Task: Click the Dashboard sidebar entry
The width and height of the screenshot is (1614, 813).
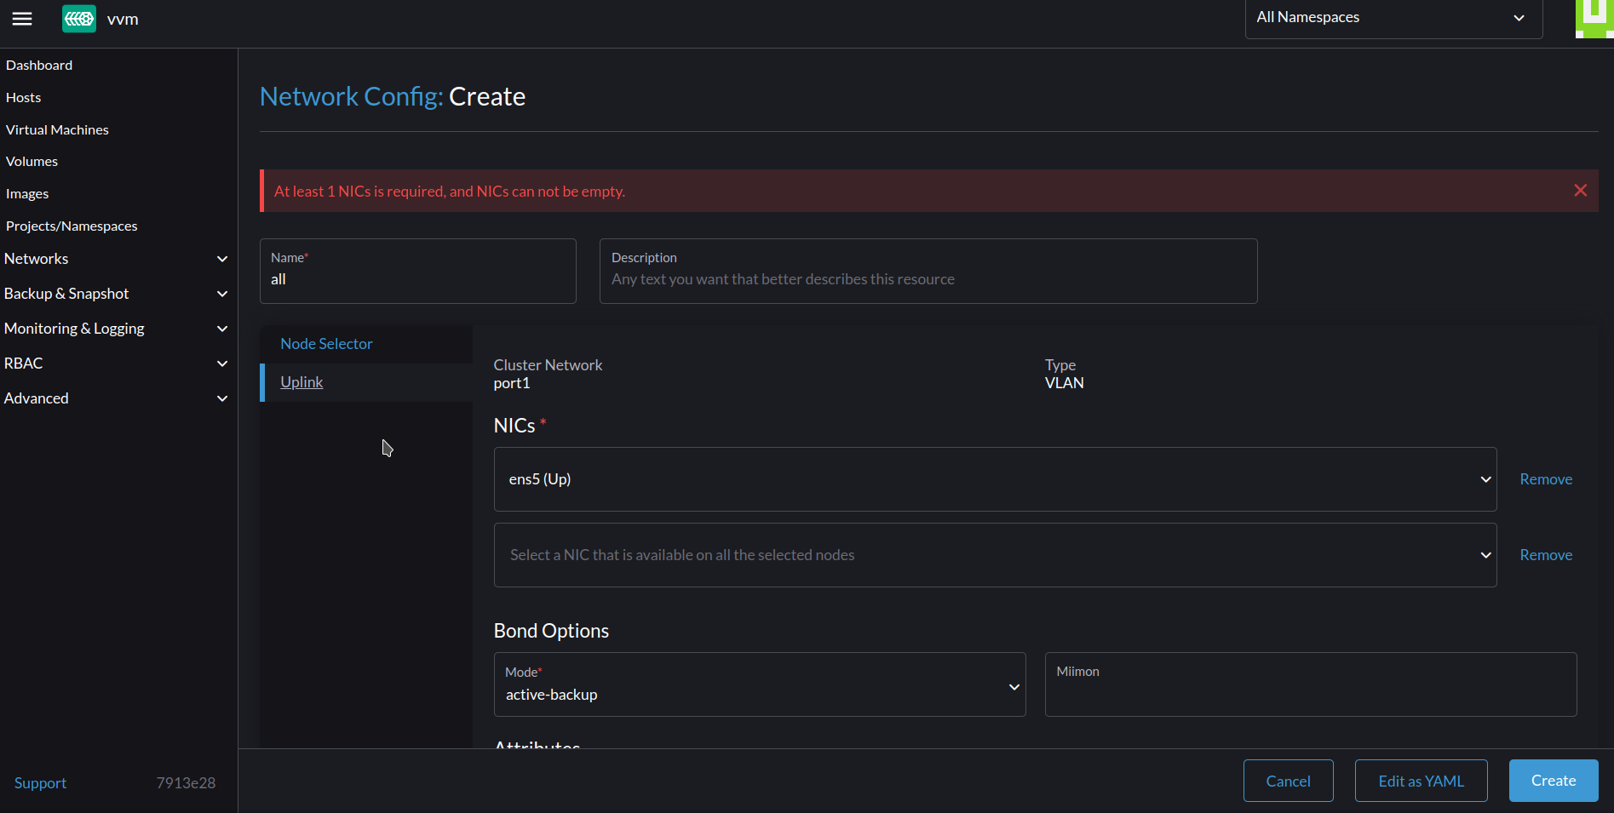Action: (x=39, y=65)
